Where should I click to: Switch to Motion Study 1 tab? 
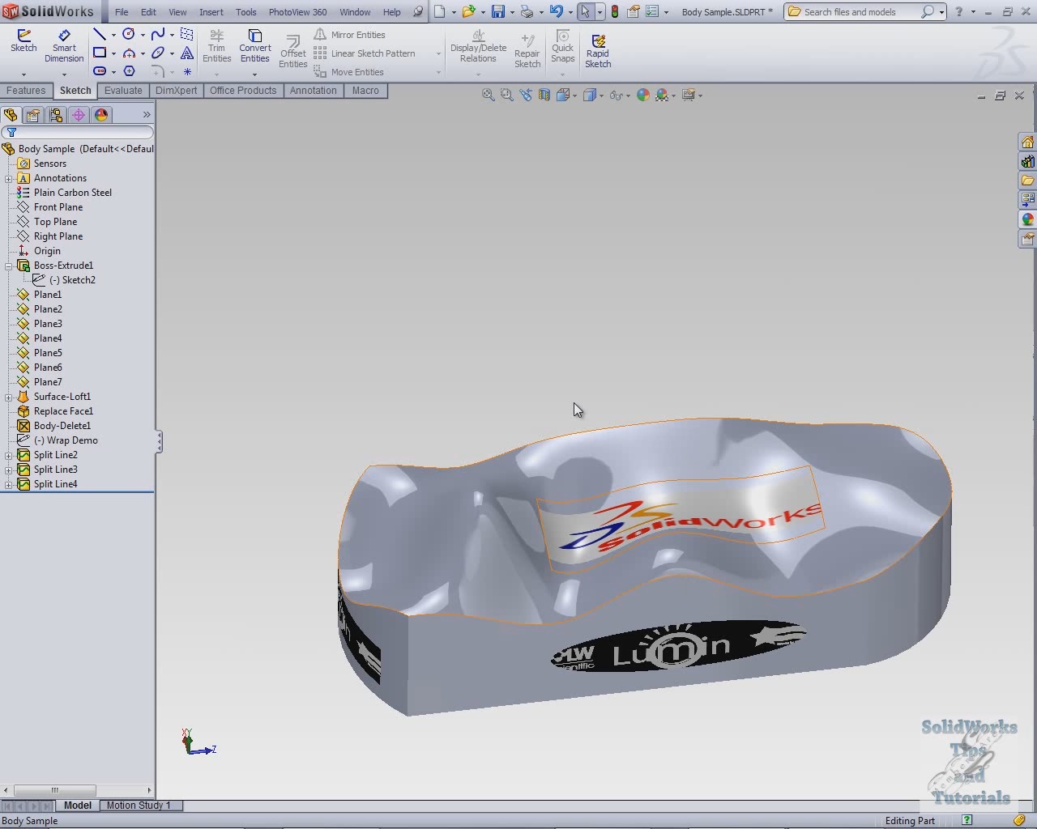pos(139,805)
